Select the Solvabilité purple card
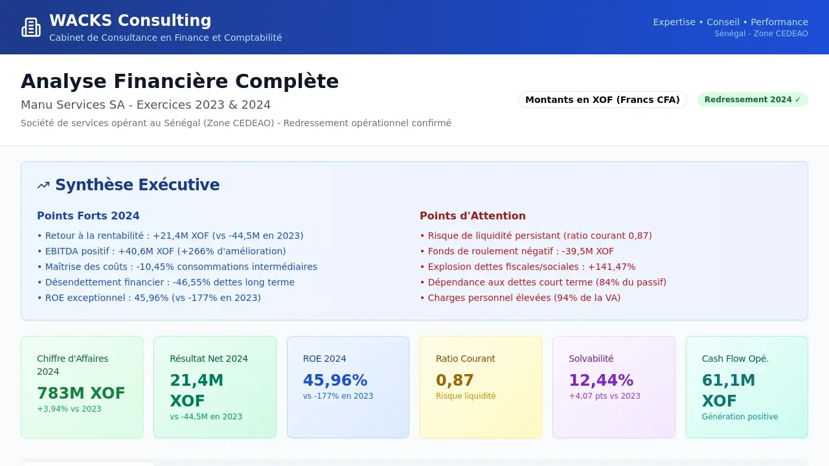The height and width of the screenshot is (466, 829). click(613, 387)
